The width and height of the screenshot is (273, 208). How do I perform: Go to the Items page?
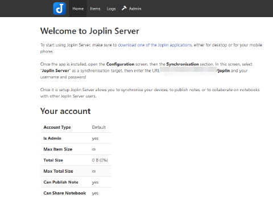point(95,9)
